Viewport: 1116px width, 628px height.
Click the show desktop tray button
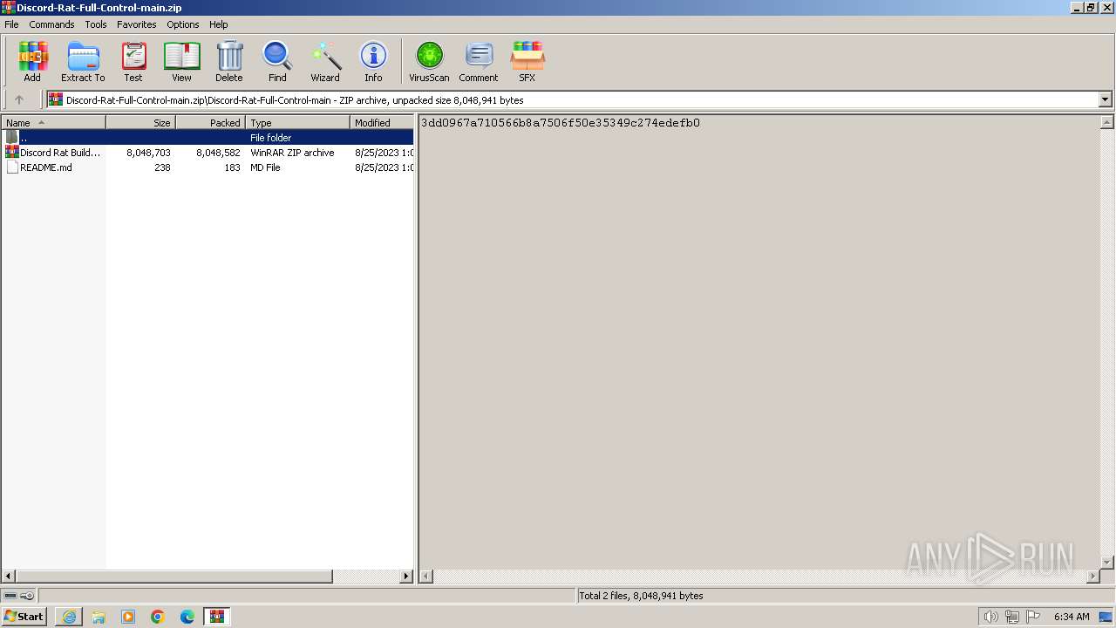click(x=1106, y=617)
